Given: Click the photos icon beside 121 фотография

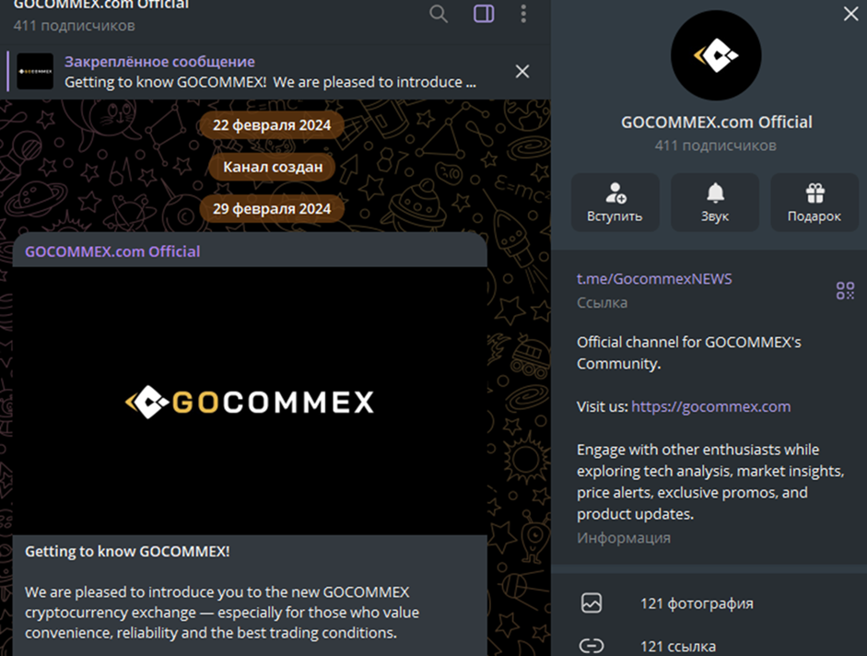Looking at the screenshot, I should [x=592, y=603].
